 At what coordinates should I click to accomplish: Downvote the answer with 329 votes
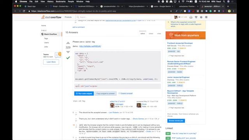(68, 52)
